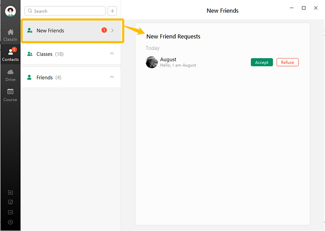Click the New Friends chevron arrow
The image size is (325, 231).
[112, 31]
